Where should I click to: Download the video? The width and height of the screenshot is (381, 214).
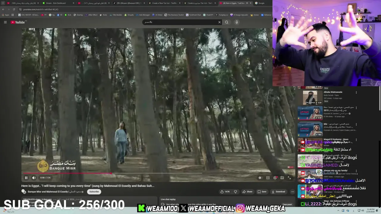coord(278,192)
